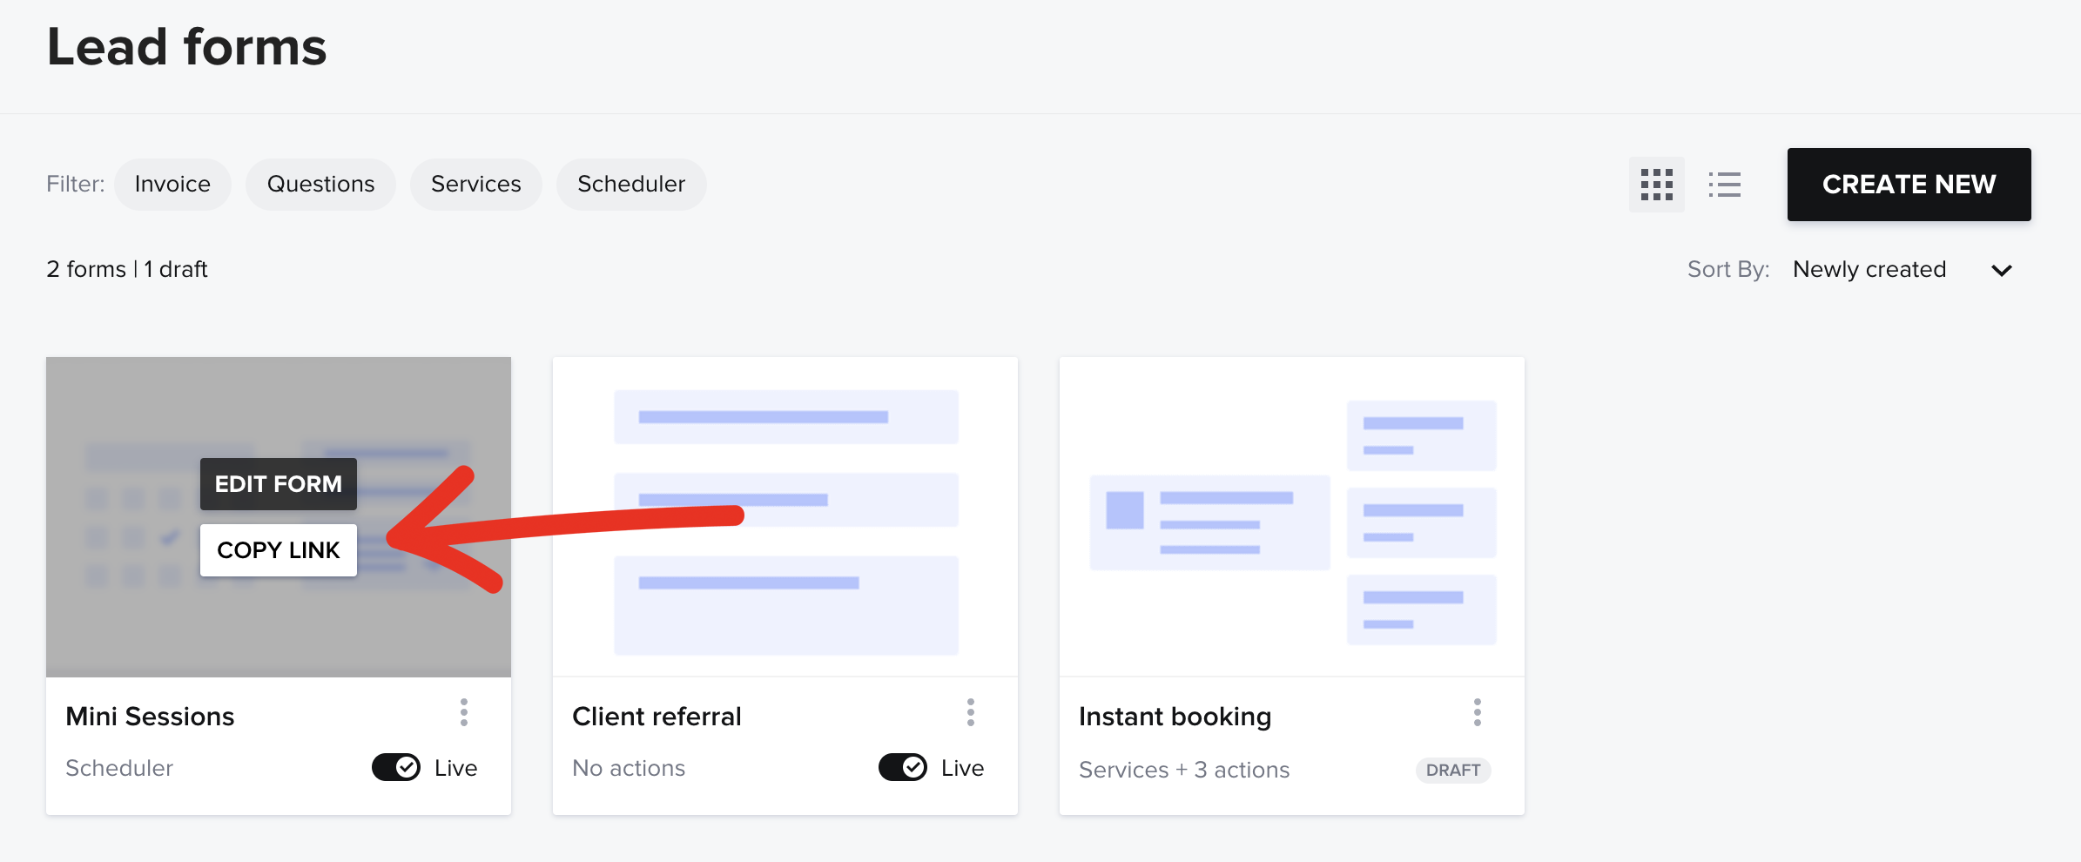2081x862 pixels.
Task: Open the Instant booking options menu
Action: tap(1478, 713)
